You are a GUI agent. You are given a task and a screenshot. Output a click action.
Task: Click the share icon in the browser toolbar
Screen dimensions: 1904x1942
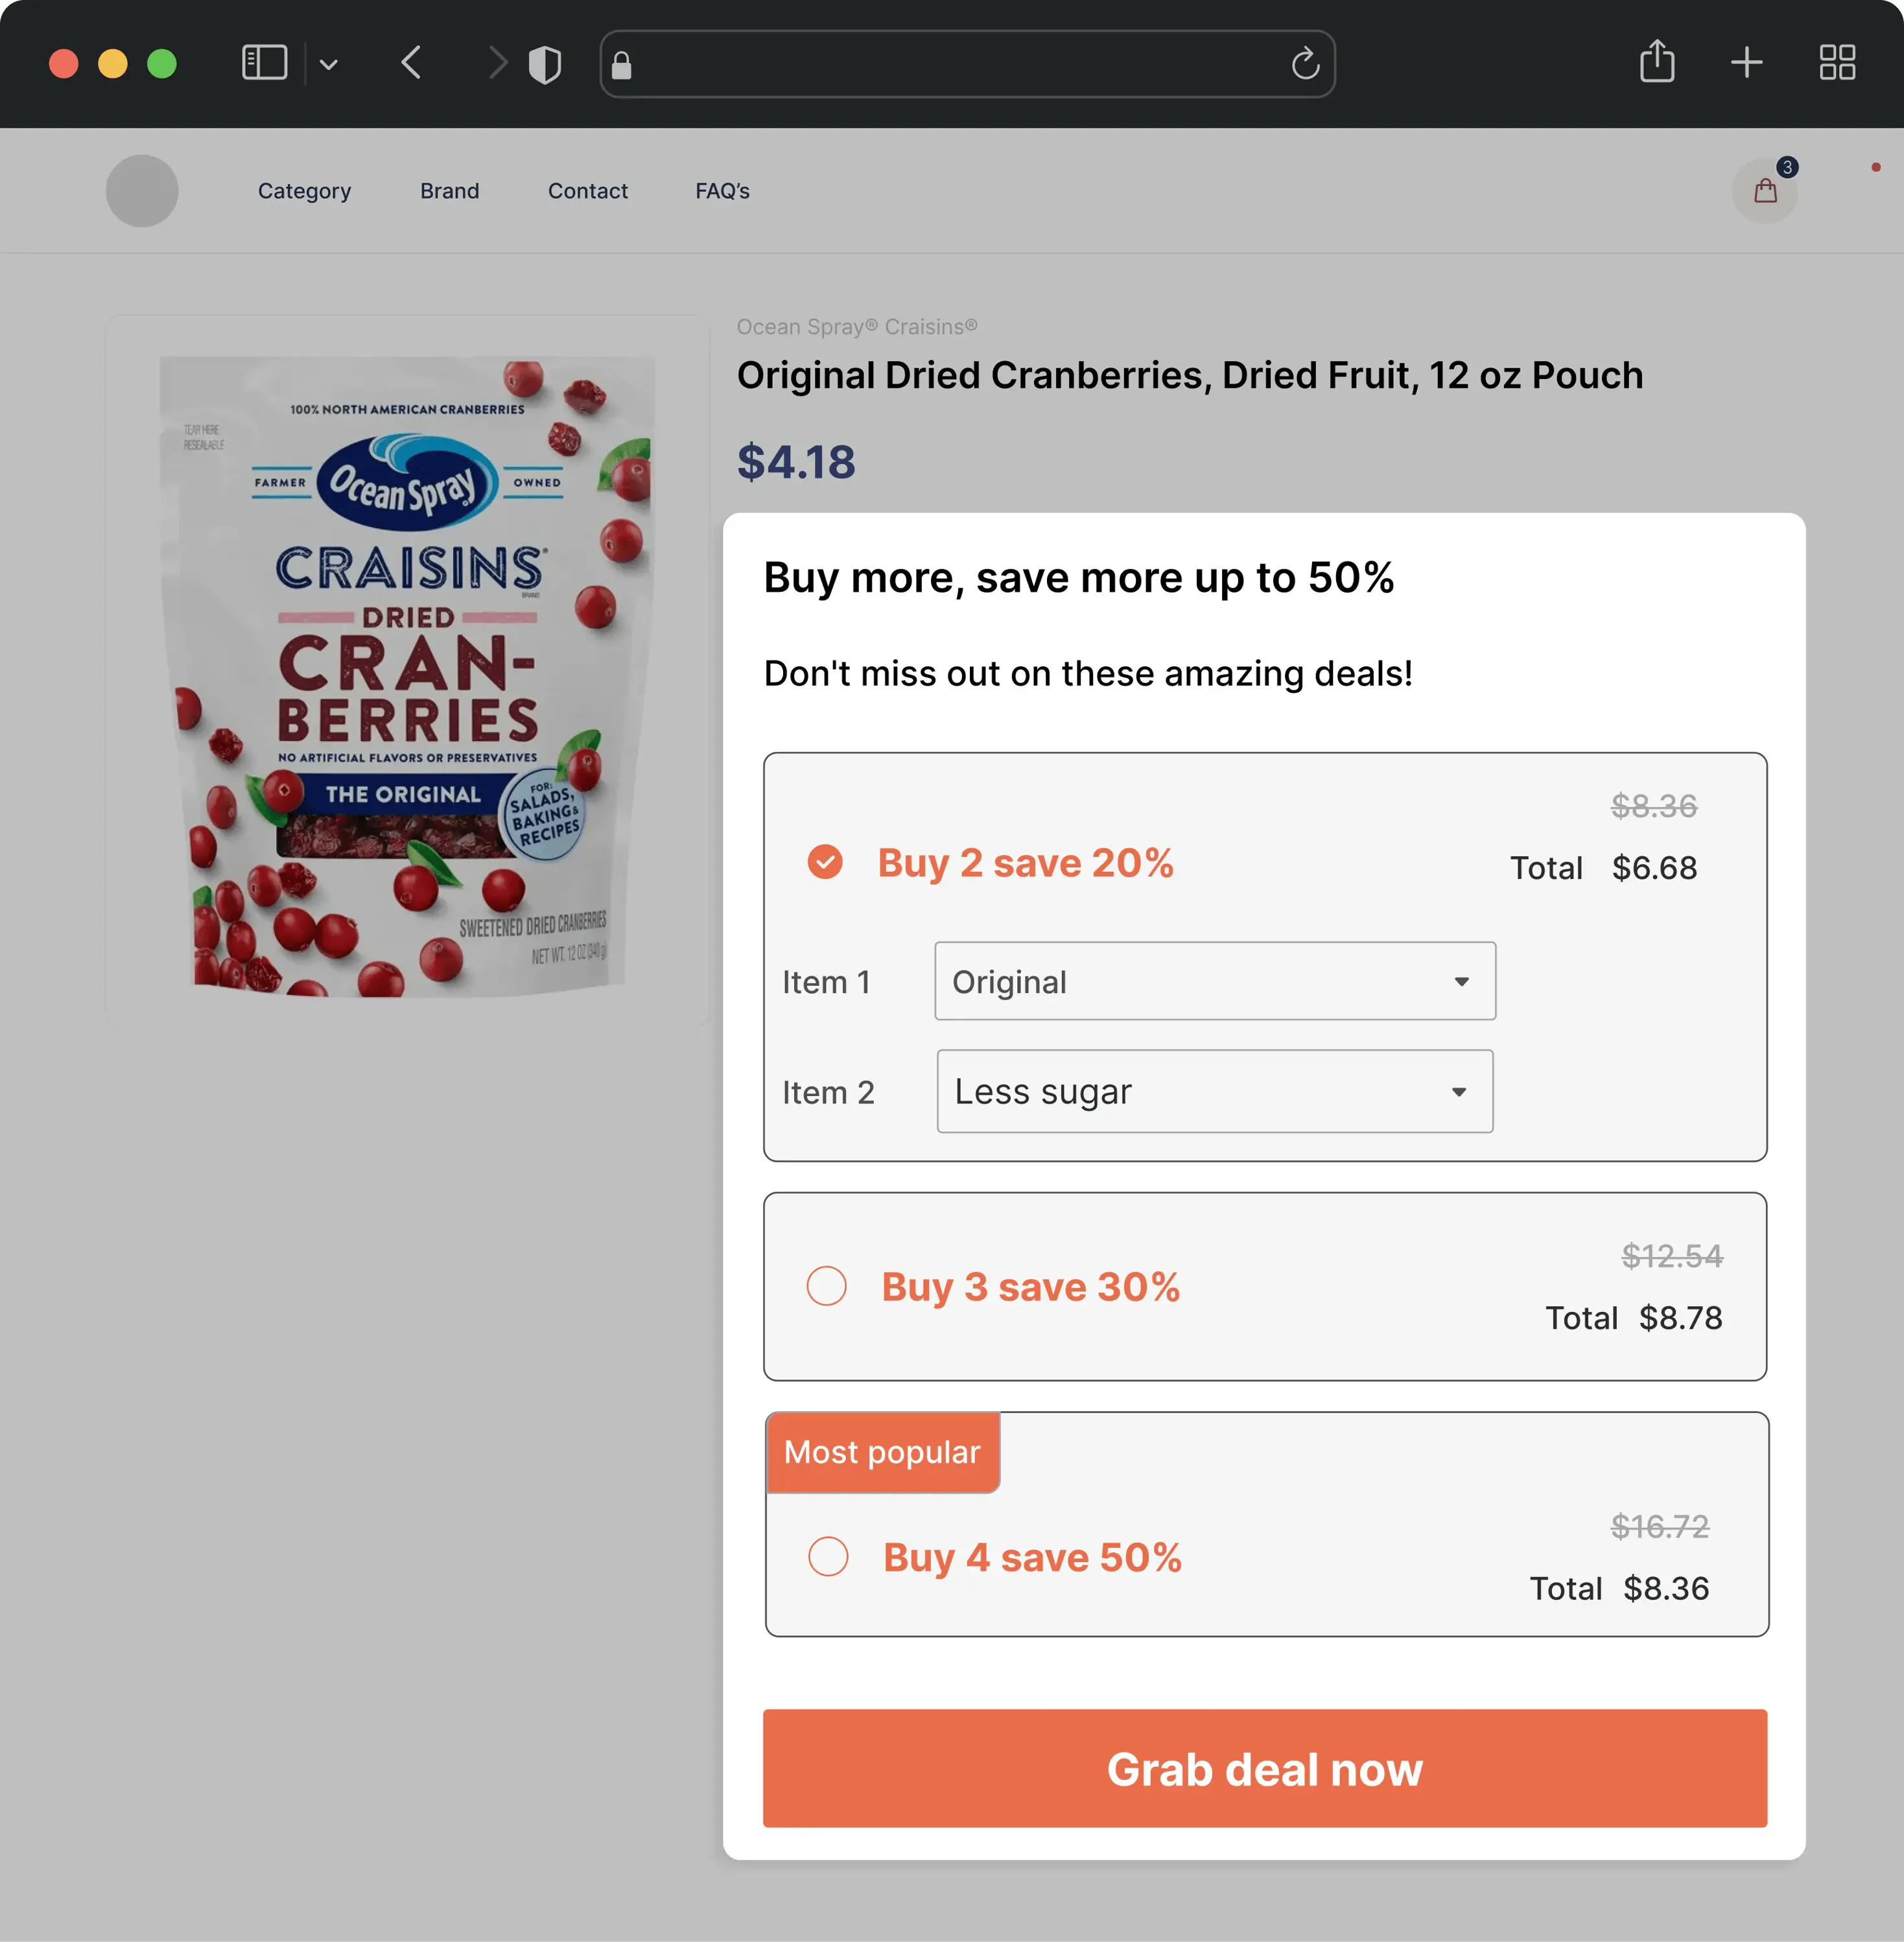(1657, 62)
